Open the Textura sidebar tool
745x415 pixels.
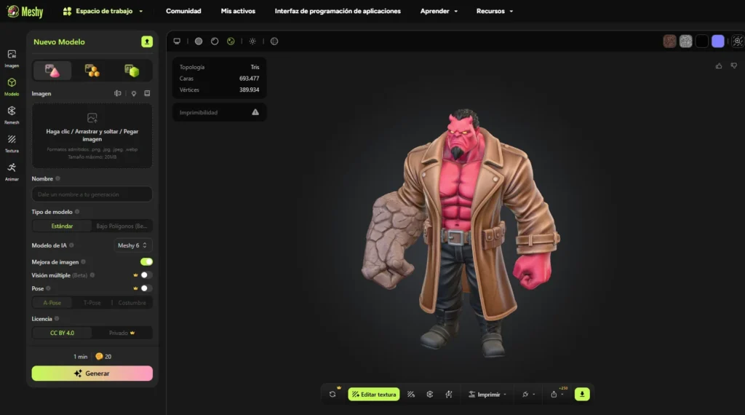(12, 143)
